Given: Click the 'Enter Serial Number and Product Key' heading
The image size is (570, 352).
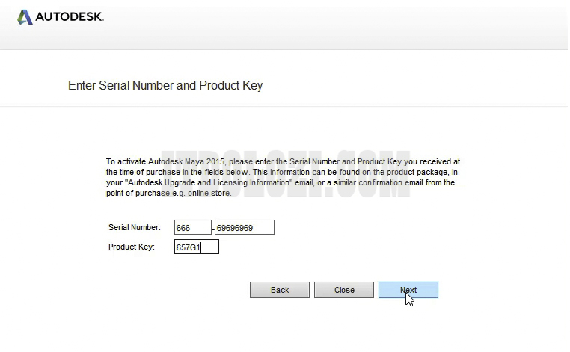Looking at the screenshot, I should tap(165, 85).
